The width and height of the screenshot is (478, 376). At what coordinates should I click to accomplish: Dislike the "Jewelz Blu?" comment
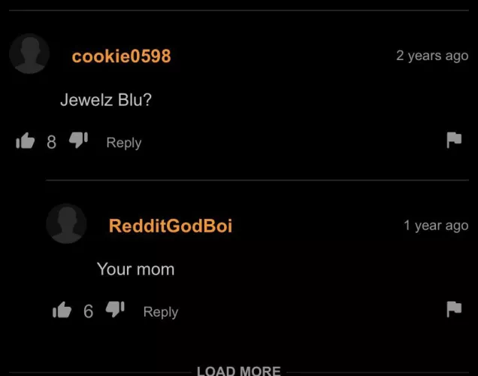[78, 141]
